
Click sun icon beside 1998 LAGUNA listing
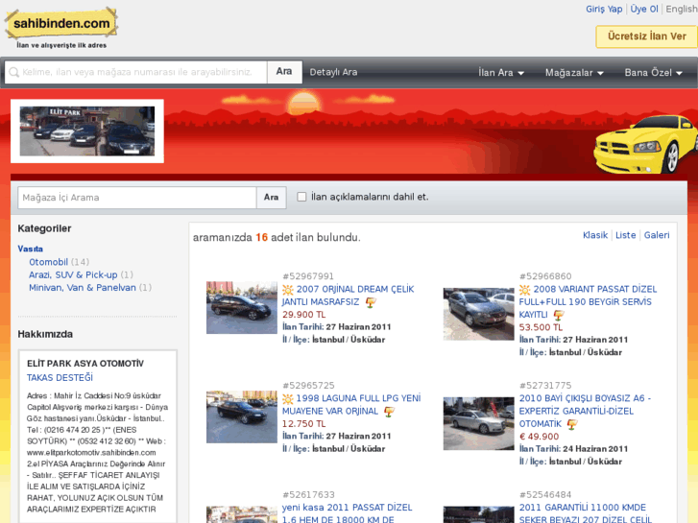[288, 399]
